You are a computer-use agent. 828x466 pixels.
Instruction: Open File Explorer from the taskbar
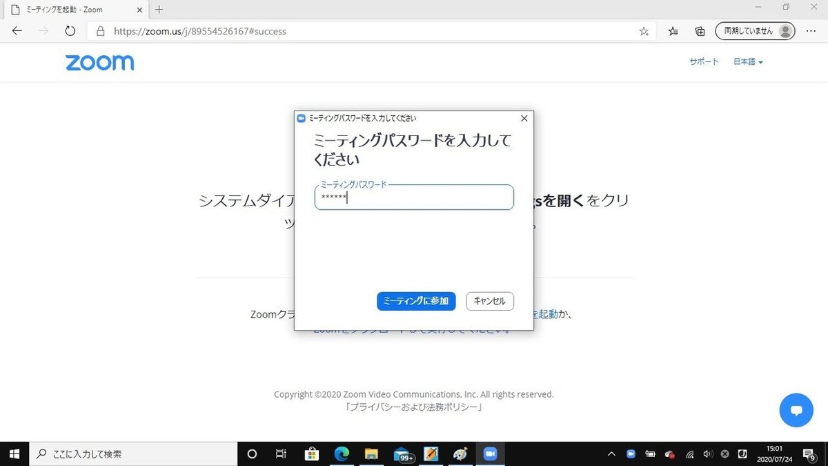point(371,454)
